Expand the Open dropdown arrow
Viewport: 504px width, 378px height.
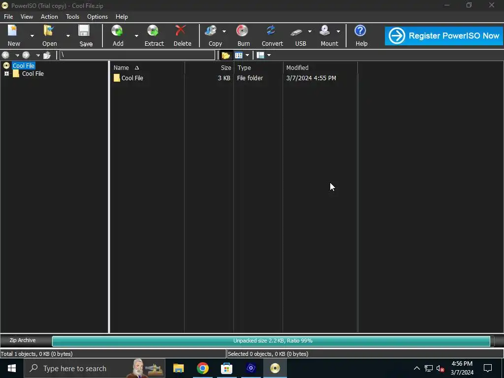tap(68, 35)
